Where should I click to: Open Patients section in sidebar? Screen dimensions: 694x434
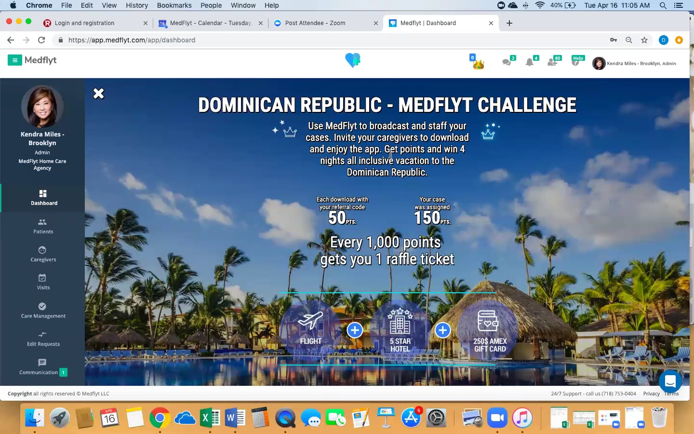[x=43, y=226]
